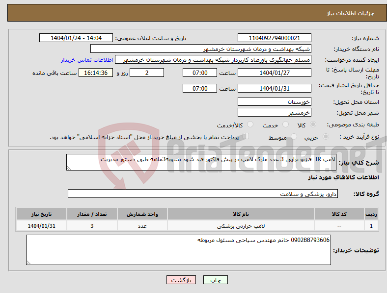
Task: Click the بازگشت (back) button
Action: [181, 280]
